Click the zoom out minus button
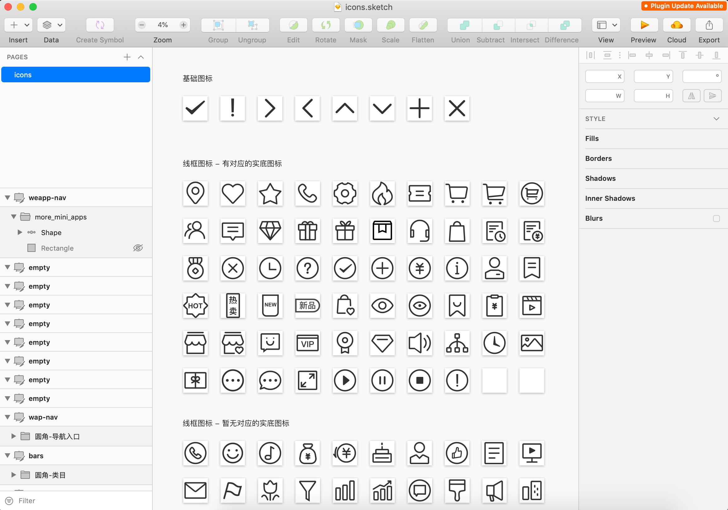Image resolution: width=728 pixels, height=510 pixels. pyautogui.click(x=142, y=25)
